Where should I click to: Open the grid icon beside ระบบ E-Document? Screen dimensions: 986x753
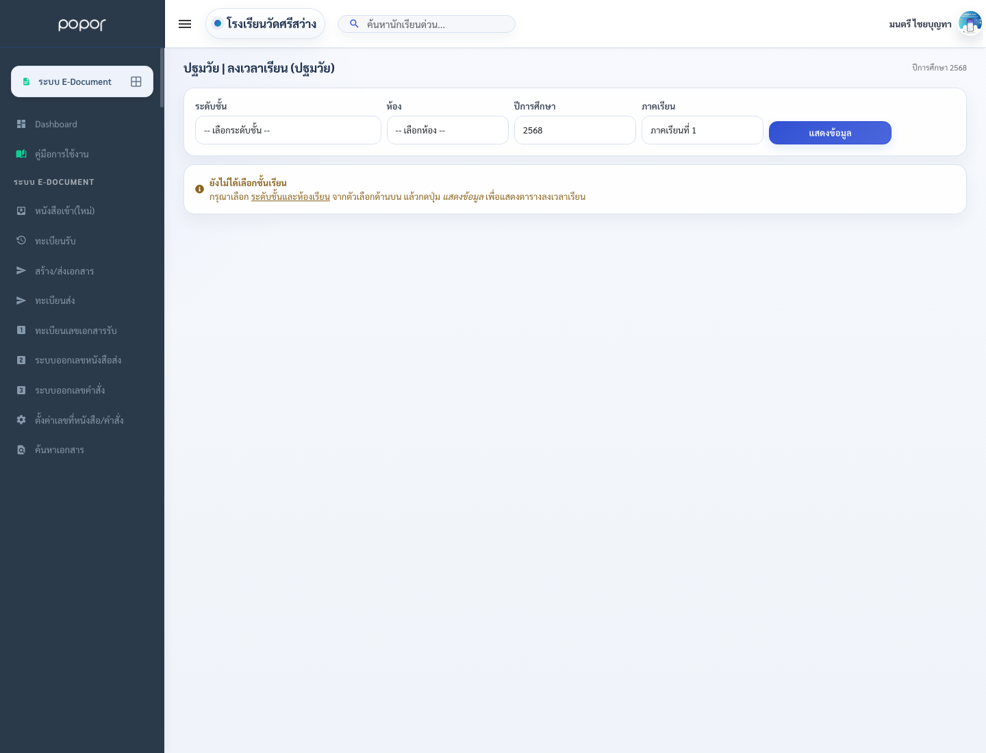click(x=136, y=81)
